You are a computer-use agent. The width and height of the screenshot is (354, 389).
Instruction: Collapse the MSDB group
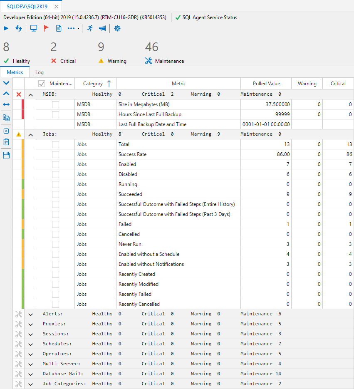click(x=30, y=94)
